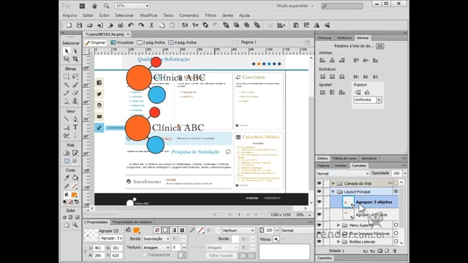Select the Line tool in the Vetor section
Viewport: 468px width, 263px height.
point(67,118)
